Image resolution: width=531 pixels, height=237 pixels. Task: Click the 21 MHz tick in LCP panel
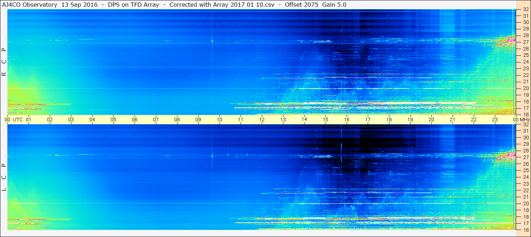pos(526,197)
